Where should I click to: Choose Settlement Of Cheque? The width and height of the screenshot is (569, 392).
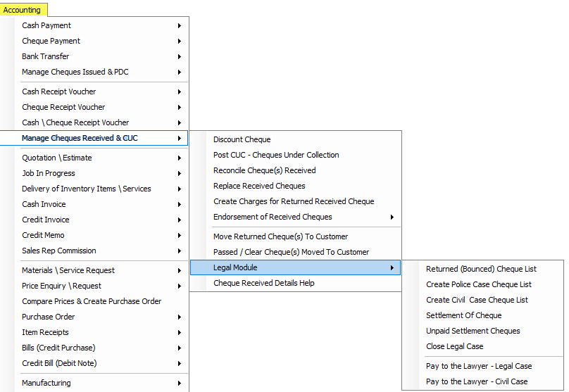[x=482, y=315]
